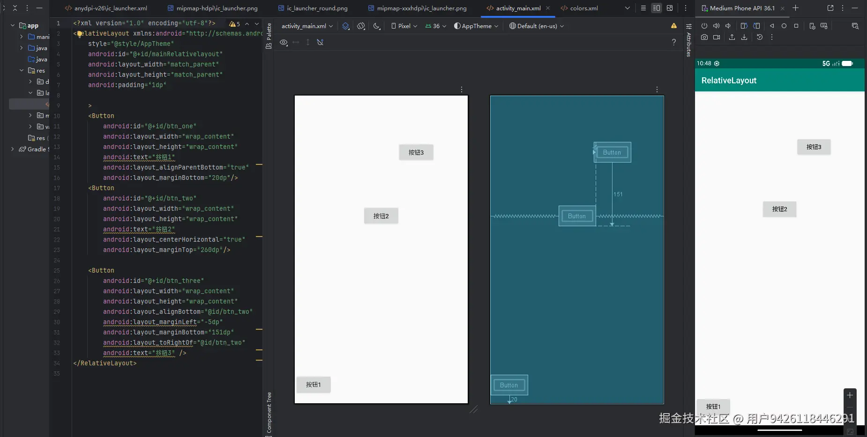Viewport: 867px width, 437px height.
Task: Open the AppTheme theme selector dropdown
Action: pyautogui.click(x=476, y=26)
